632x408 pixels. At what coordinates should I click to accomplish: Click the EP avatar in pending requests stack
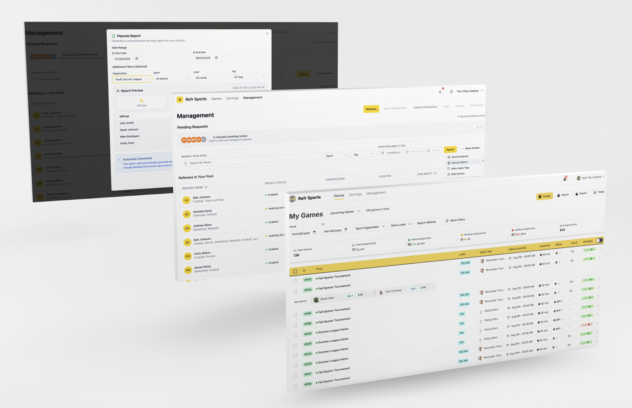pyautogui.click(x=184, y=140)
